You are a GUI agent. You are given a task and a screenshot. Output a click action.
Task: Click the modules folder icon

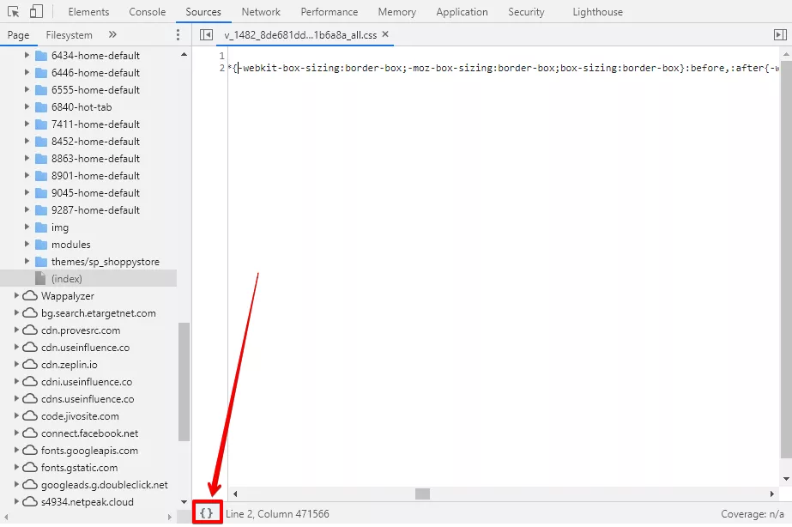(x=41, y=245)
